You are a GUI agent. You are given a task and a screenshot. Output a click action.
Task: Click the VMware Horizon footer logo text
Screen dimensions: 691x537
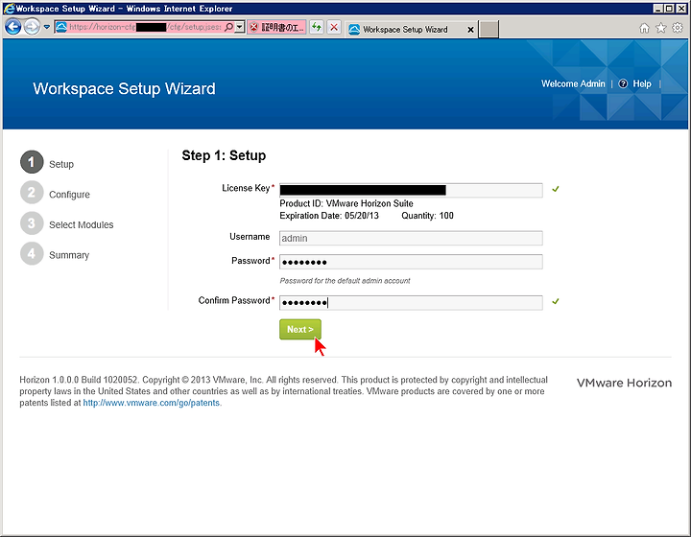pyautogui.click(x=624, y=383)
